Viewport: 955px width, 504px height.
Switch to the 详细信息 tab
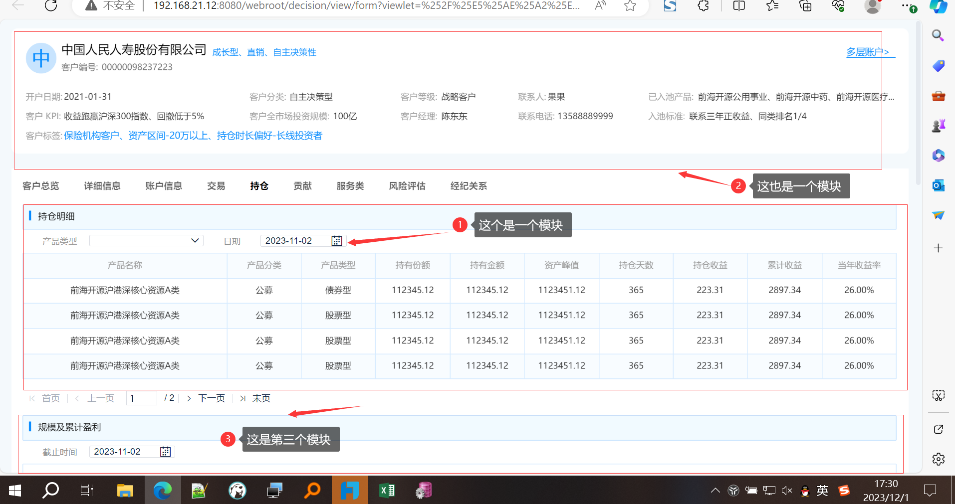click(x=102, y=186)
